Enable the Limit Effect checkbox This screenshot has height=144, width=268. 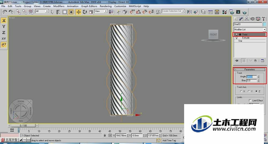[x=250, y=100]
